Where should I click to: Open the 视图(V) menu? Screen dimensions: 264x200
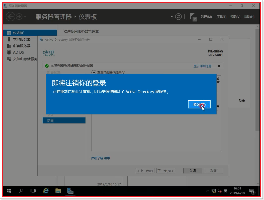tap(235, 17)
